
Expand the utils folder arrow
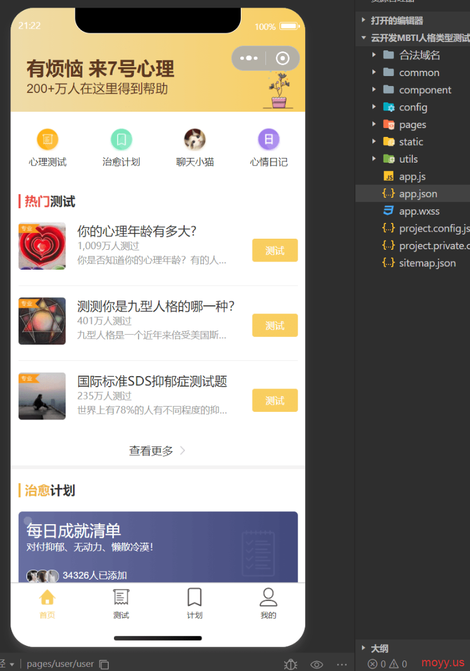[374, 159]
